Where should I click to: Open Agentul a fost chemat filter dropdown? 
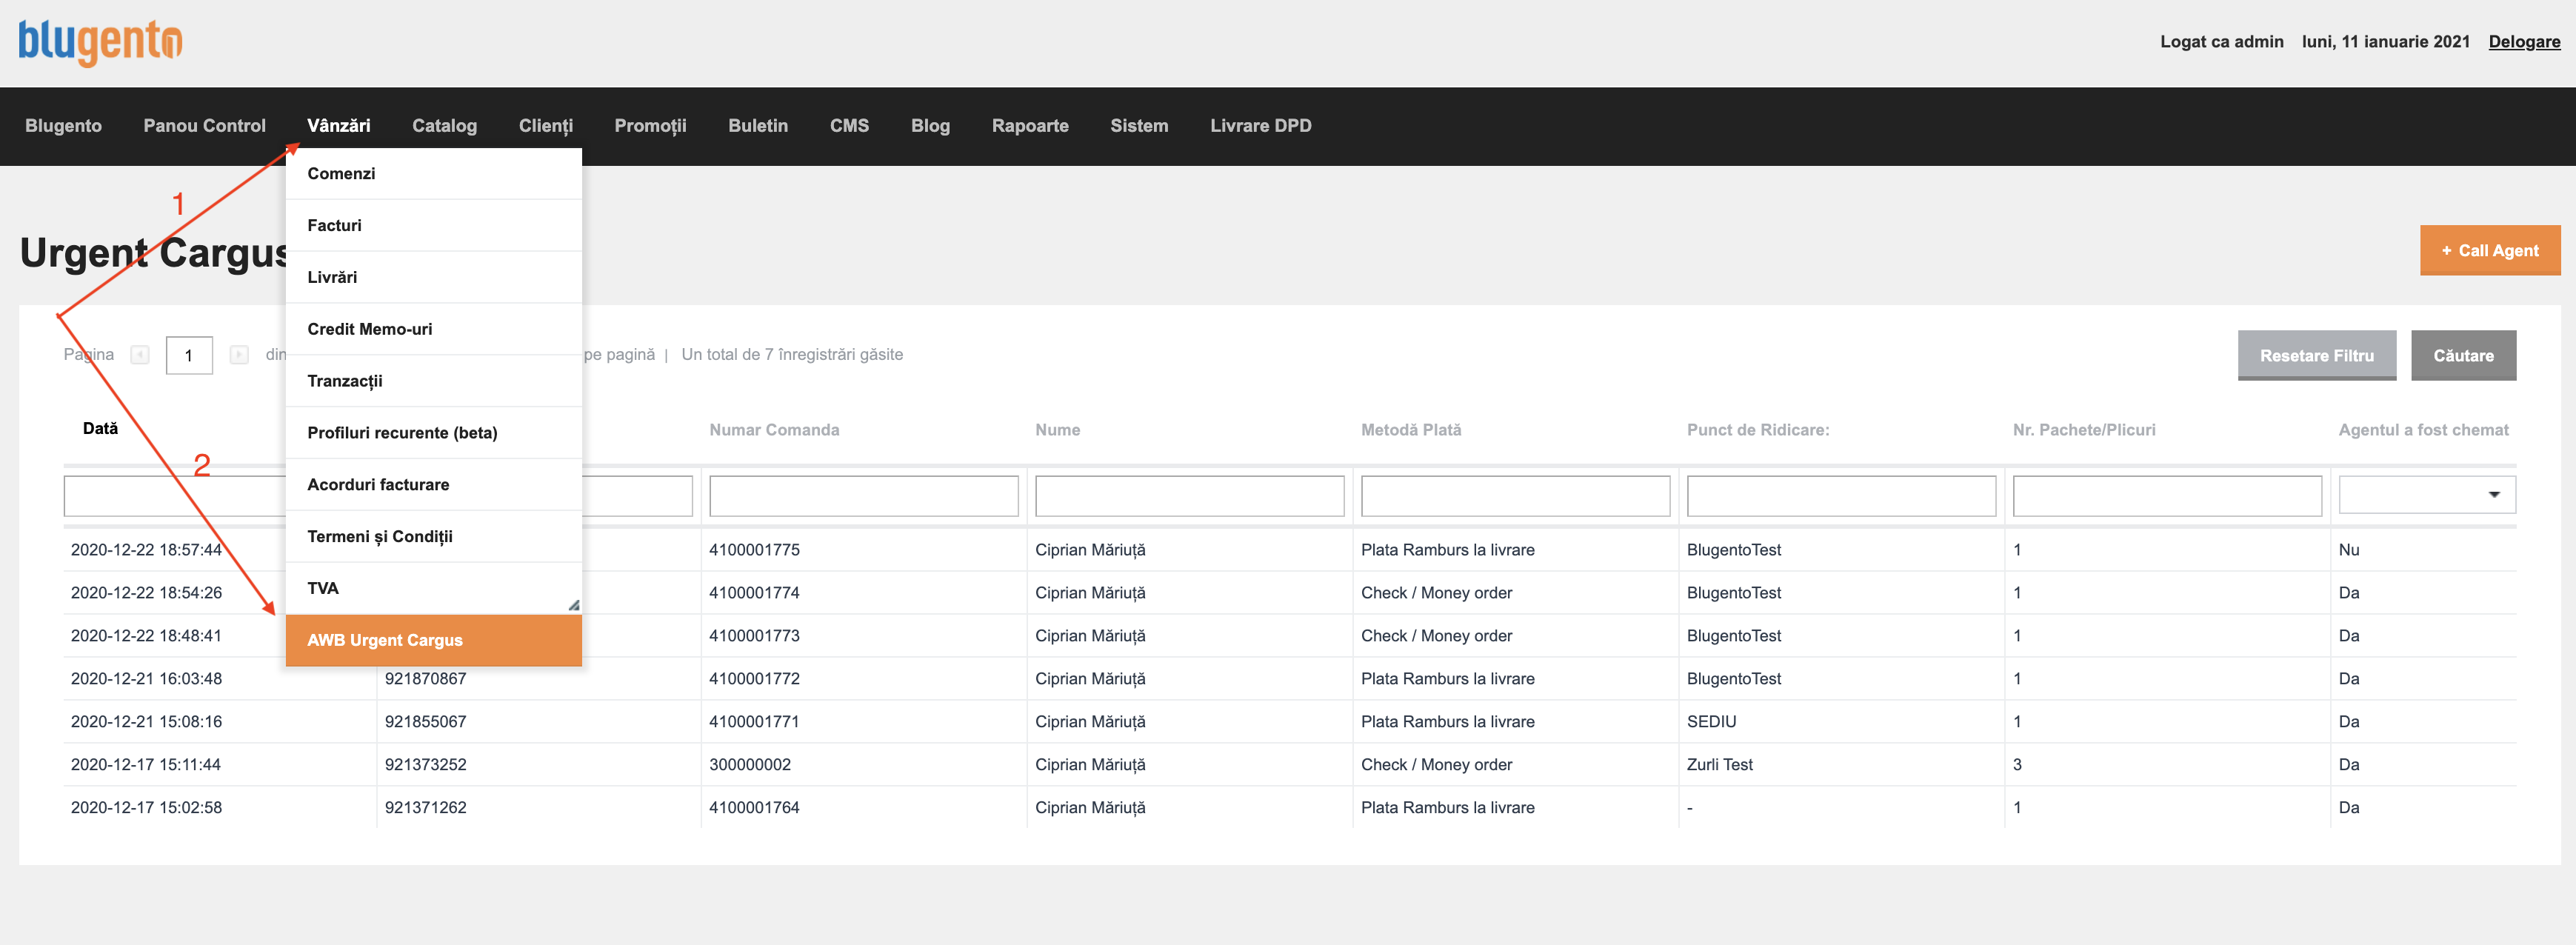point(2427,495)
